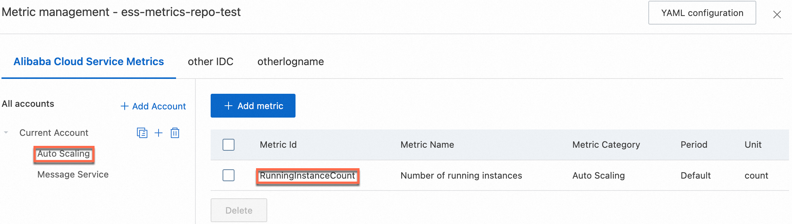Select the Alibaba Cloud Service Metrics tab
Viewport: 792px width, 224px height.
point(89,61)
